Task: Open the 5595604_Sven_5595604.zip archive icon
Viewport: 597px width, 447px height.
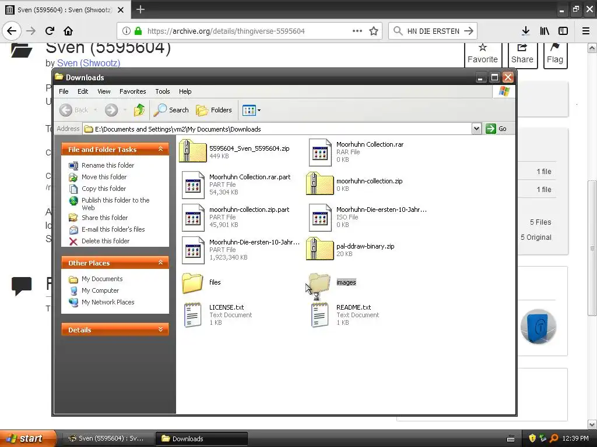Action: (192, 151)
